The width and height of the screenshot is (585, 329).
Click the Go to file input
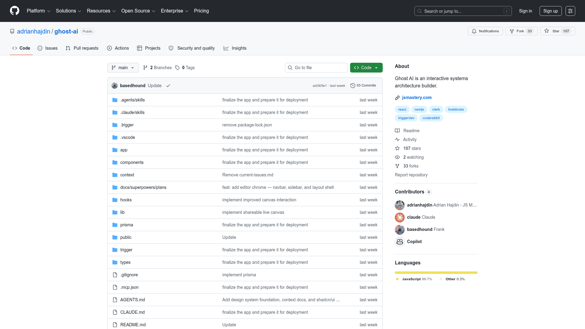[316, 68]
